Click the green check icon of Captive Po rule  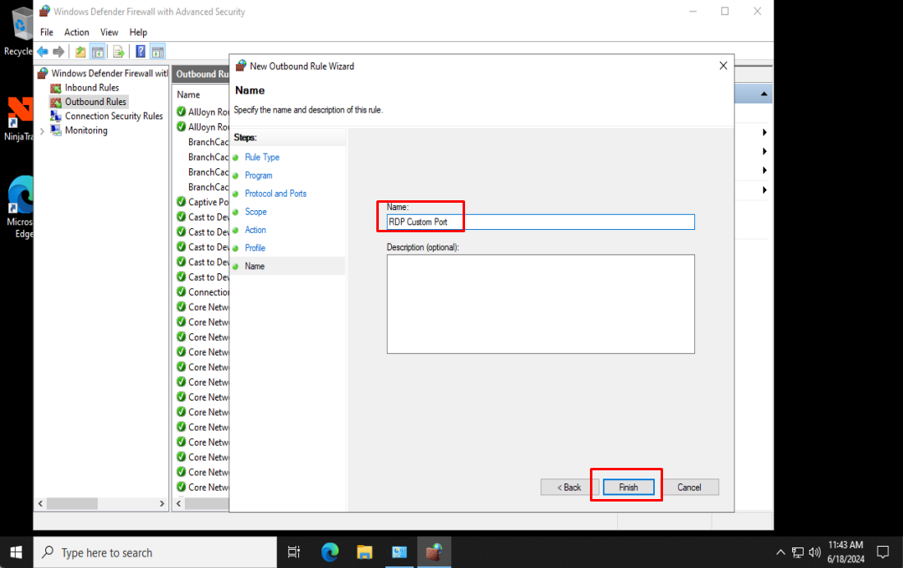pyautogui.click(x=182, y=201)
